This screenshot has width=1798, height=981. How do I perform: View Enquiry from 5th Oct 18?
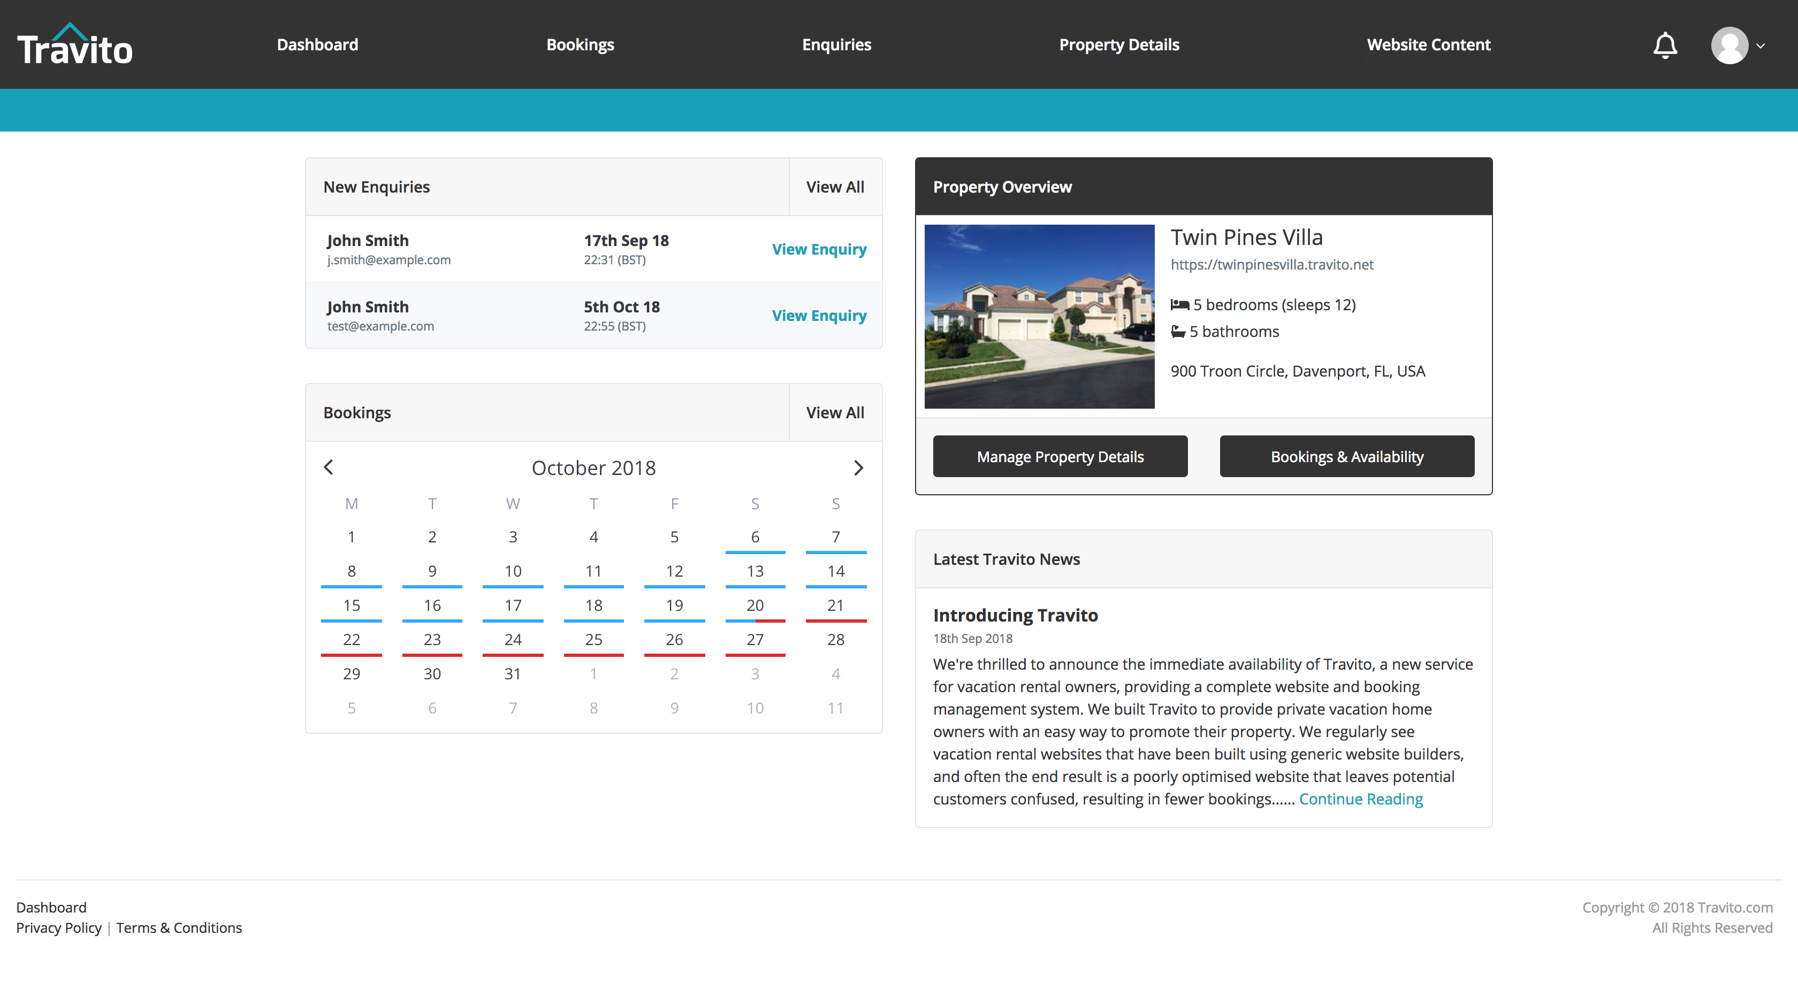[819, 316]
